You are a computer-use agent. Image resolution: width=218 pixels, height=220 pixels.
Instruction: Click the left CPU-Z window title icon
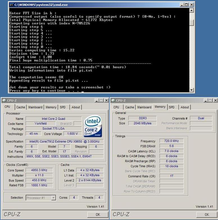point(4,100)
